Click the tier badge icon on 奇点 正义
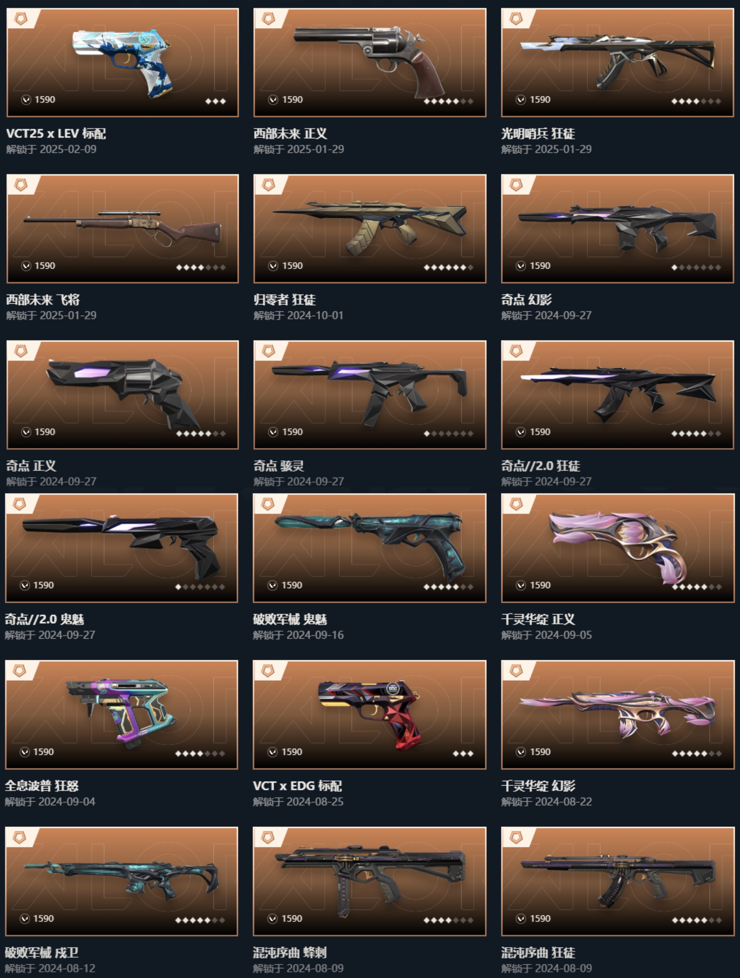The width and height of the screenshot is (740, 978). pos(21,351)
